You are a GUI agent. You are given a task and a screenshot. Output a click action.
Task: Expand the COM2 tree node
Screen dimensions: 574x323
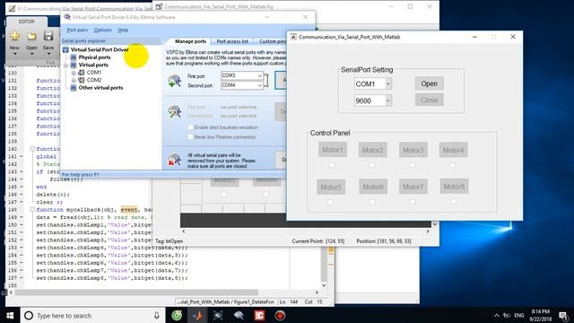(x=74, y=80)
